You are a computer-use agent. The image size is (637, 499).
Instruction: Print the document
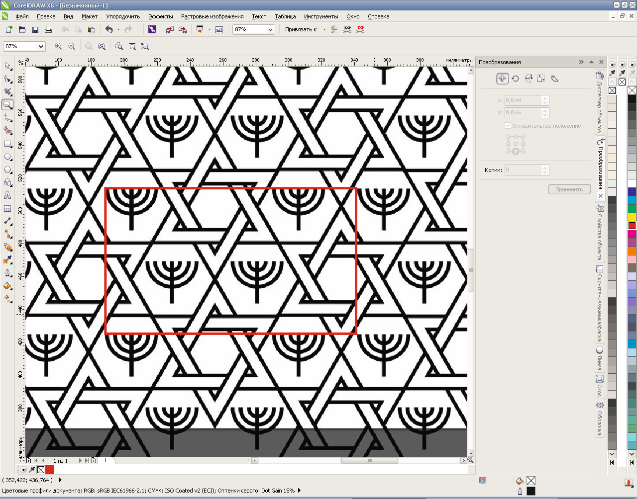pyautogui.click(x=48, y=29)
